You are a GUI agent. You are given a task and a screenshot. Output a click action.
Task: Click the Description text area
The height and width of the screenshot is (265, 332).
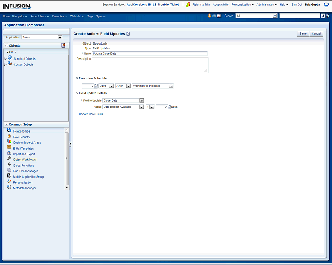click(149, 65)
